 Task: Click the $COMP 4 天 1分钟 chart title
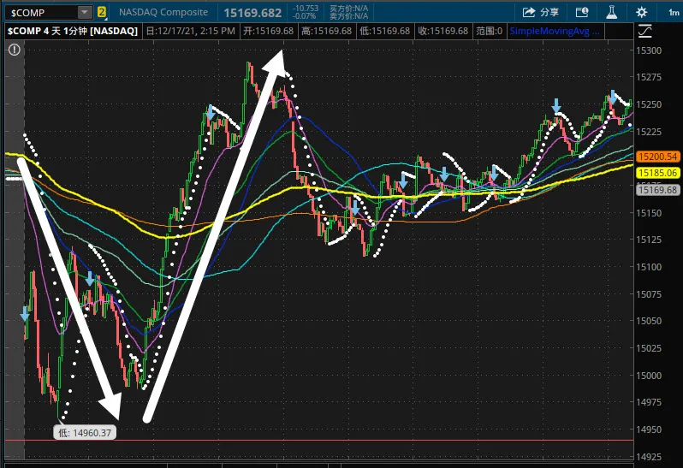pyautogui.click(x=73, y=31)
